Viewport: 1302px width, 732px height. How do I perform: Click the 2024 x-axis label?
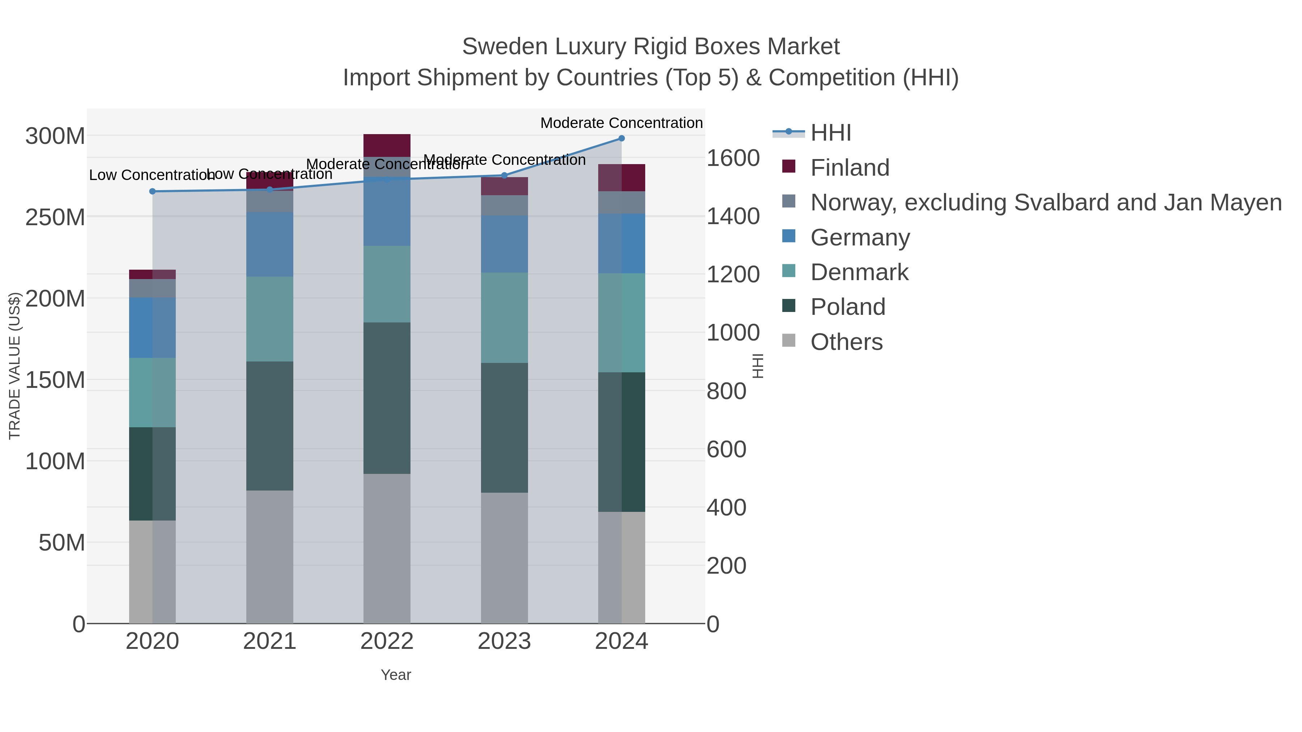(622, 642)
